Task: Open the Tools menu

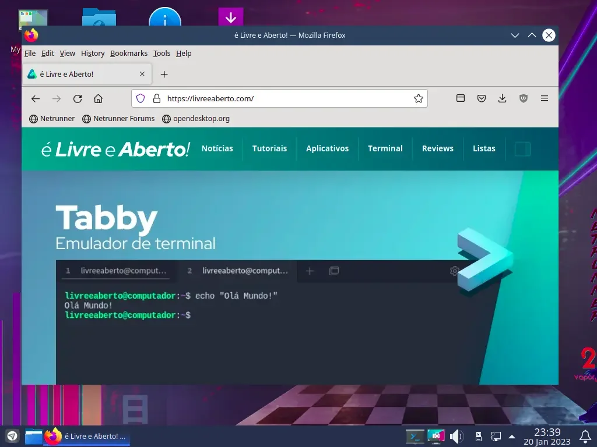Action: [162, 53]
